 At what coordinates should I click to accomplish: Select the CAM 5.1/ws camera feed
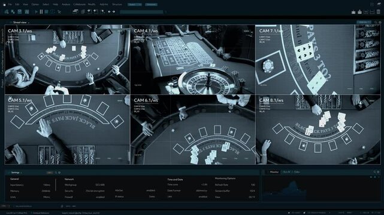67,130
